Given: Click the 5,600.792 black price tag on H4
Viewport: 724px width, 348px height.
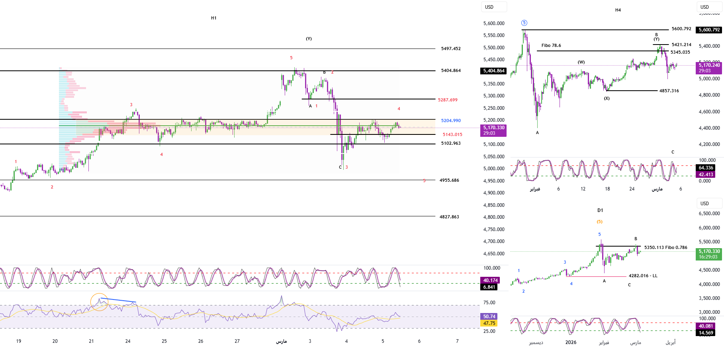Looking at the screenshot, I should pyautogui.click(x=709, y=30).
